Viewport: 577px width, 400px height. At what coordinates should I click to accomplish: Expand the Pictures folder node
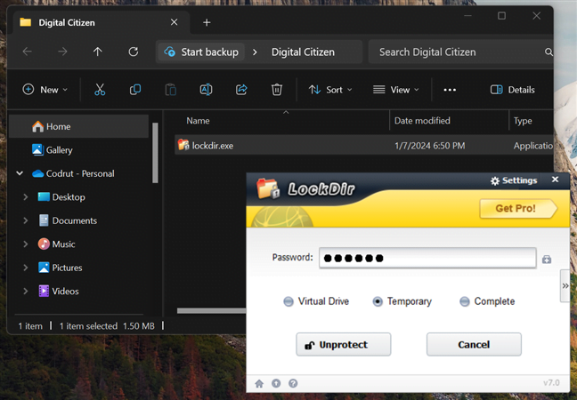pyautogui.click(x=26, y=268)
